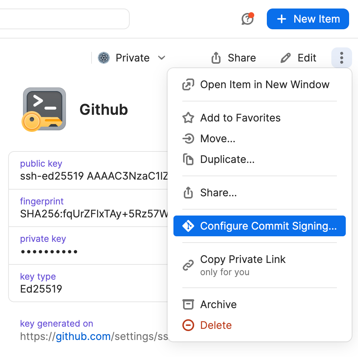The image size is (358, 357).
Task: Click the Share icon in the toolbar
Action: pos(216,58)
